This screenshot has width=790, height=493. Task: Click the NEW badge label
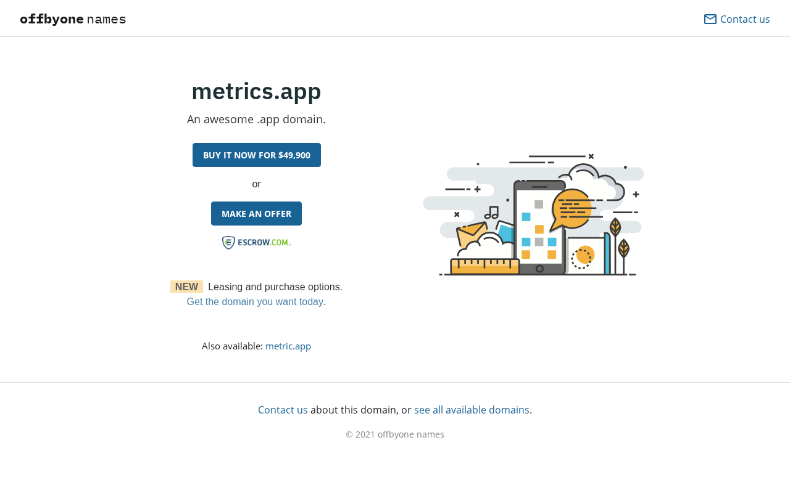pos(186,287)
